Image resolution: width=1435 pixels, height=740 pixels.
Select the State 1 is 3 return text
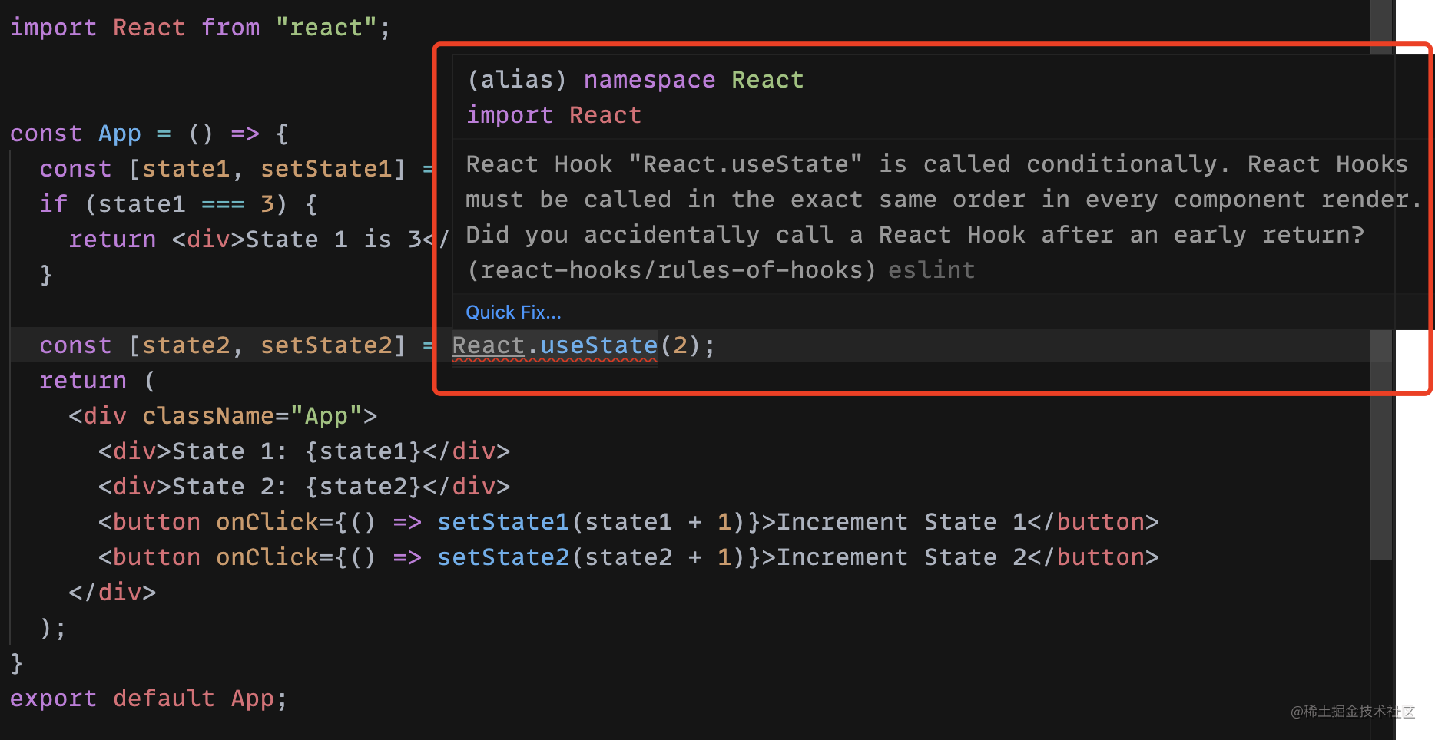[323, 239]
